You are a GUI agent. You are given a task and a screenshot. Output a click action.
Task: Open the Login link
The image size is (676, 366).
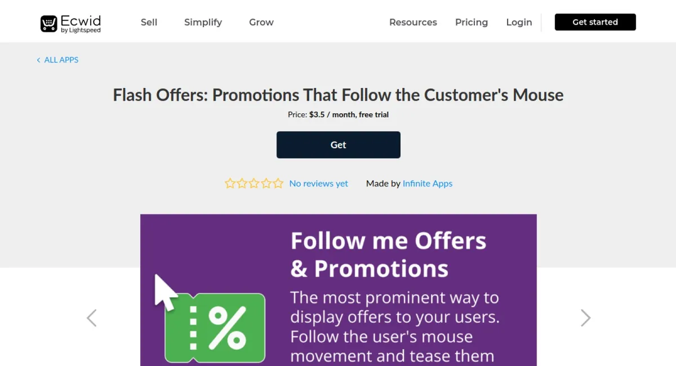click(x=519, y=23)
